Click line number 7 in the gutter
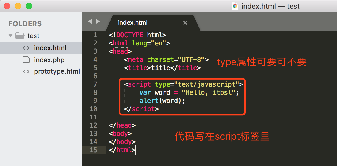The width and height of the screenshot is (337, 166). point(95,84)
